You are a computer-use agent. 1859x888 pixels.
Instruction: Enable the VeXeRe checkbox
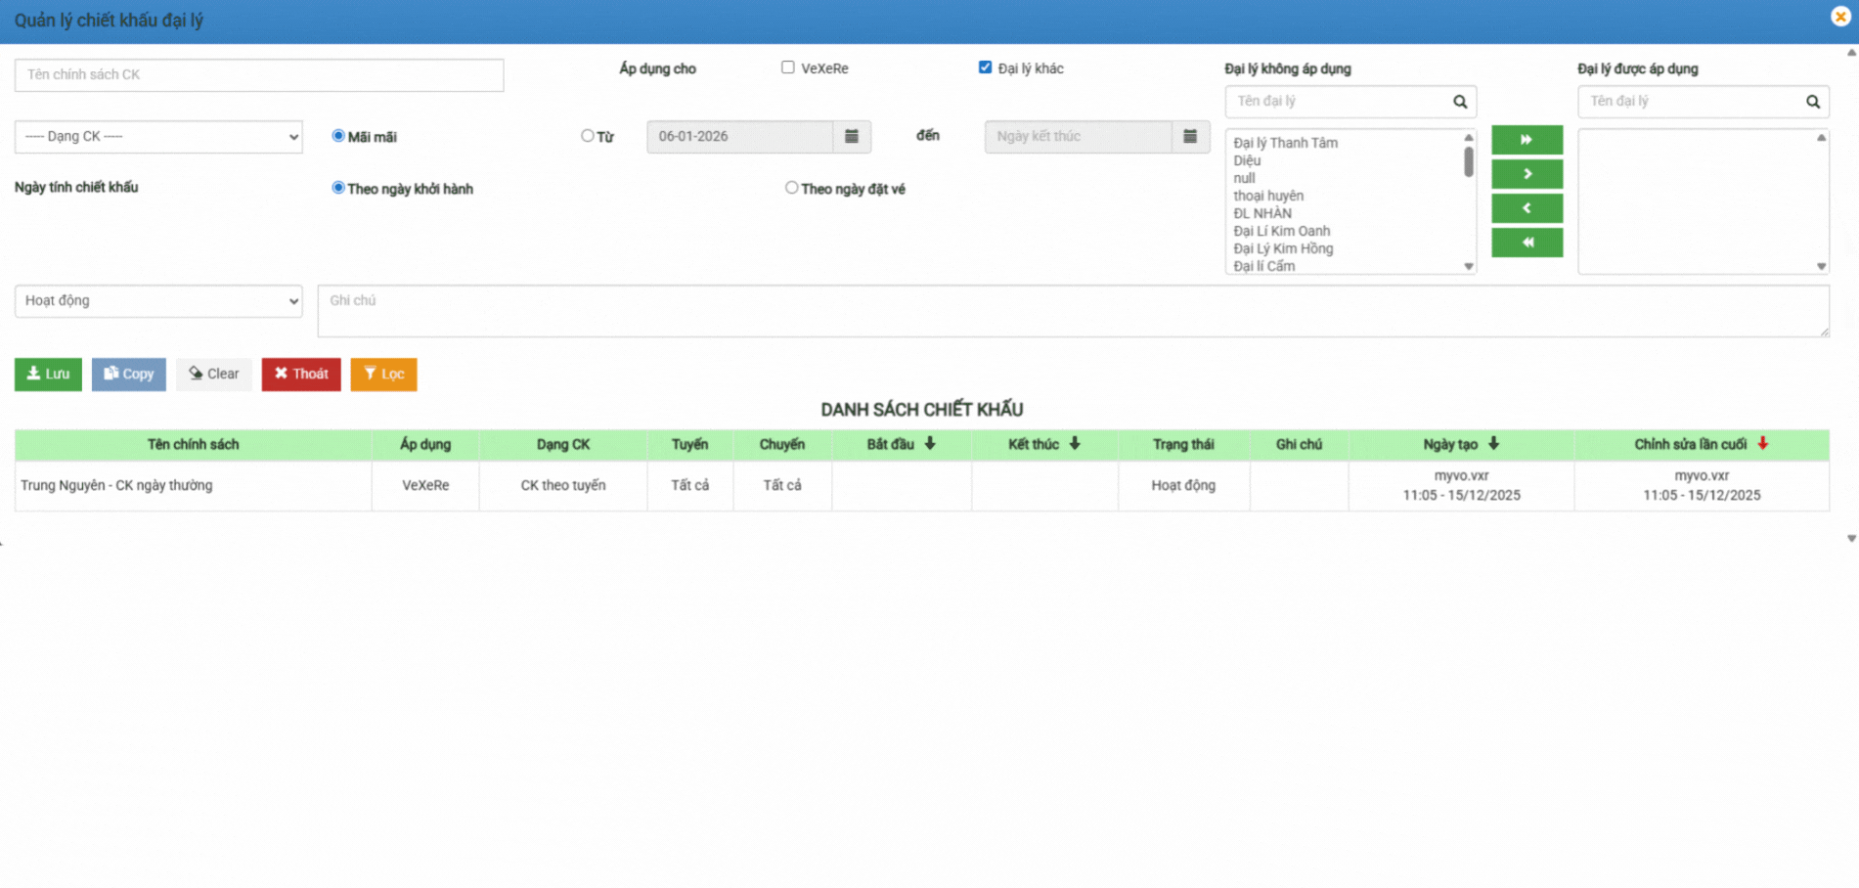787,67
